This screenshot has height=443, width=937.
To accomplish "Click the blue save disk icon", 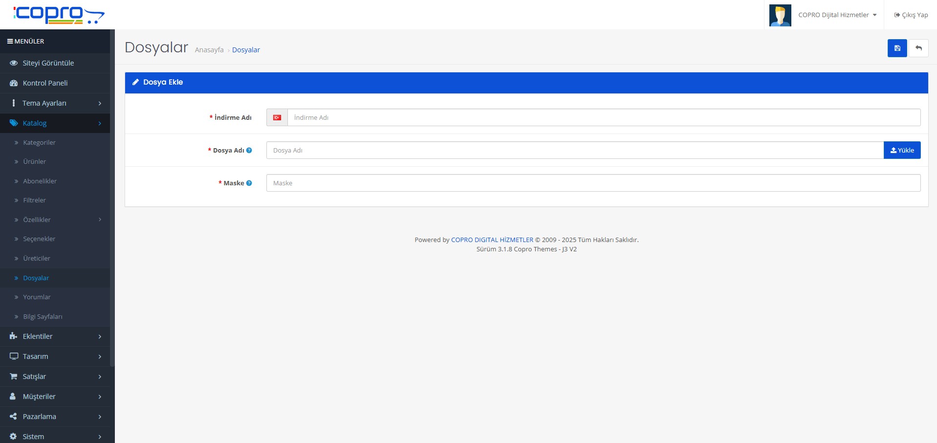I will 897,48.
